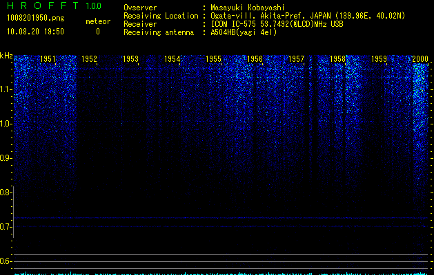Click the 2000 time marker

pyautogui.click(x=420, y=59)
